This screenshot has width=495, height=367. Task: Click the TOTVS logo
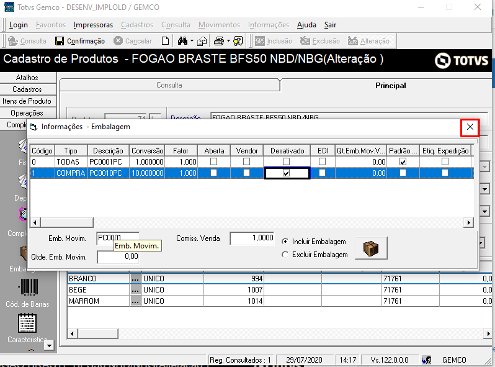(462, 60)
